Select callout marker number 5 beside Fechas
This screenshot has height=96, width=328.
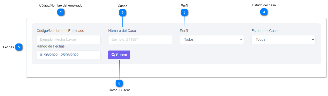19,47
